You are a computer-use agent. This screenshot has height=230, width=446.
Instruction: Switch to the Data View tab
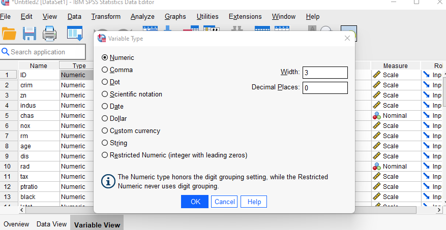coord(51,224)
